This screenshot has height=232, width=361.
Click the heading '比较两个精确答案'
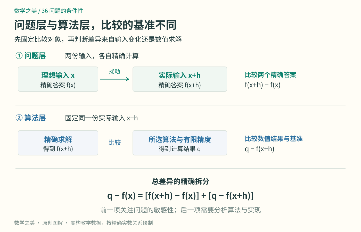270,75
